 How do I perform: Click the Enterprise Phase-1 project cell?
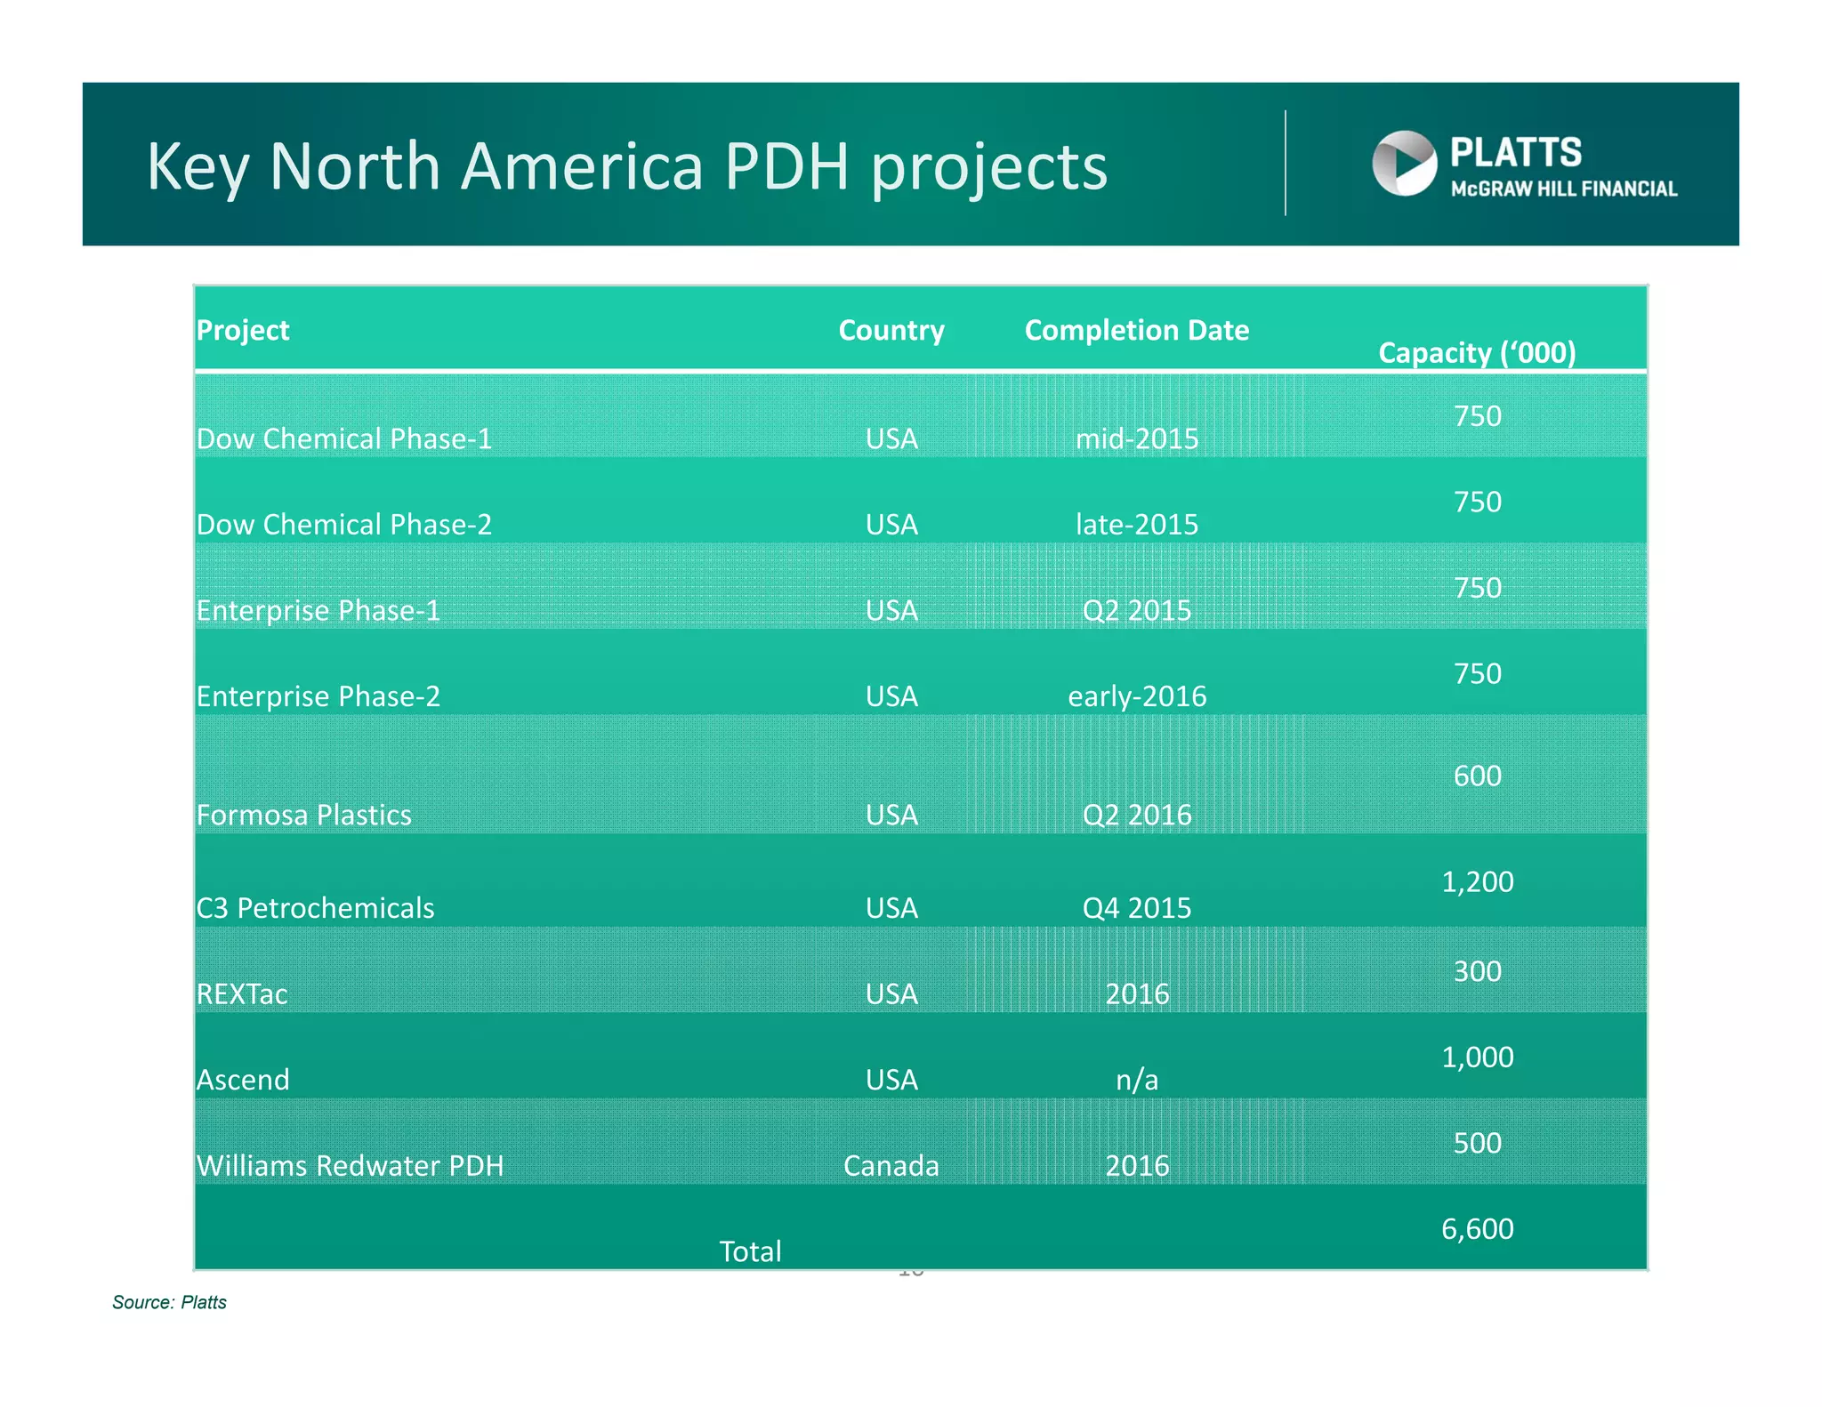pos(318,610)
